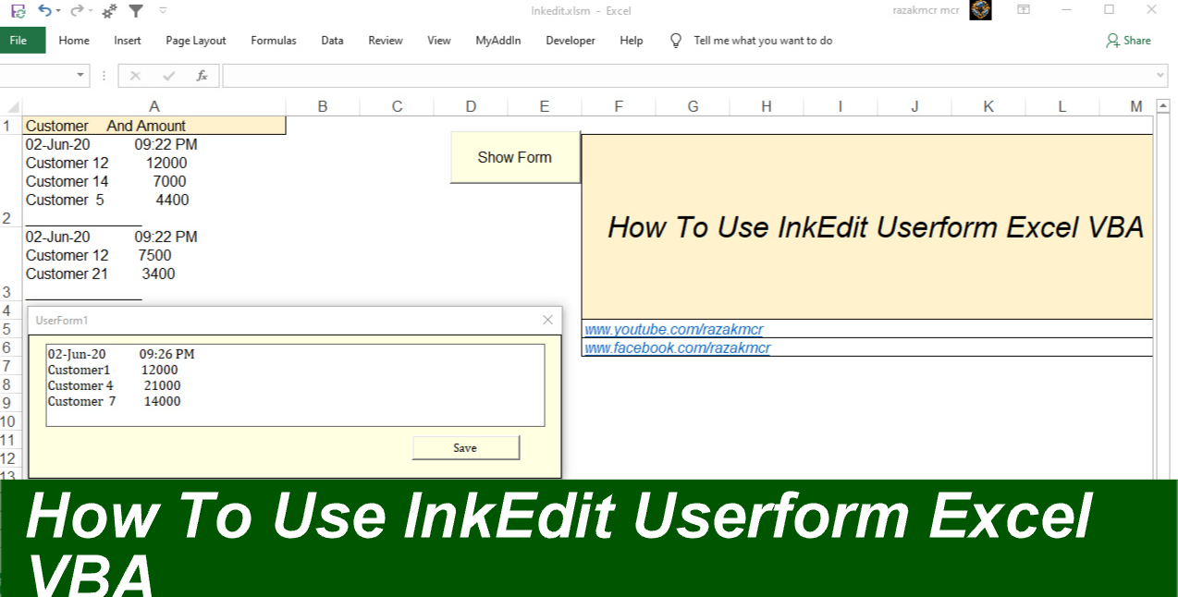Open the Page Layout tab
Screen dimensions: 1178x597
(x=196, y=41)
